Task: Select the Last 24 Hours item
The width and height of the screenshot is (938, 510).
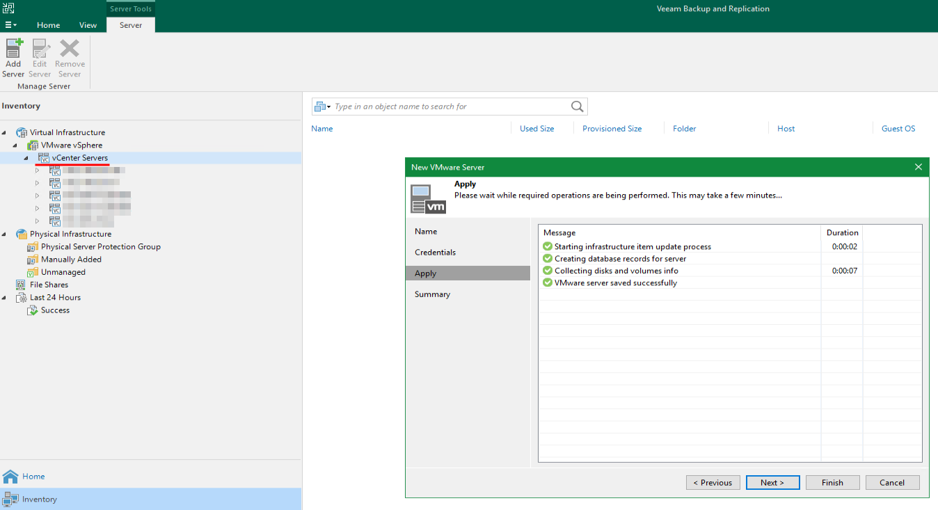Action: click(x=55, y=298)
